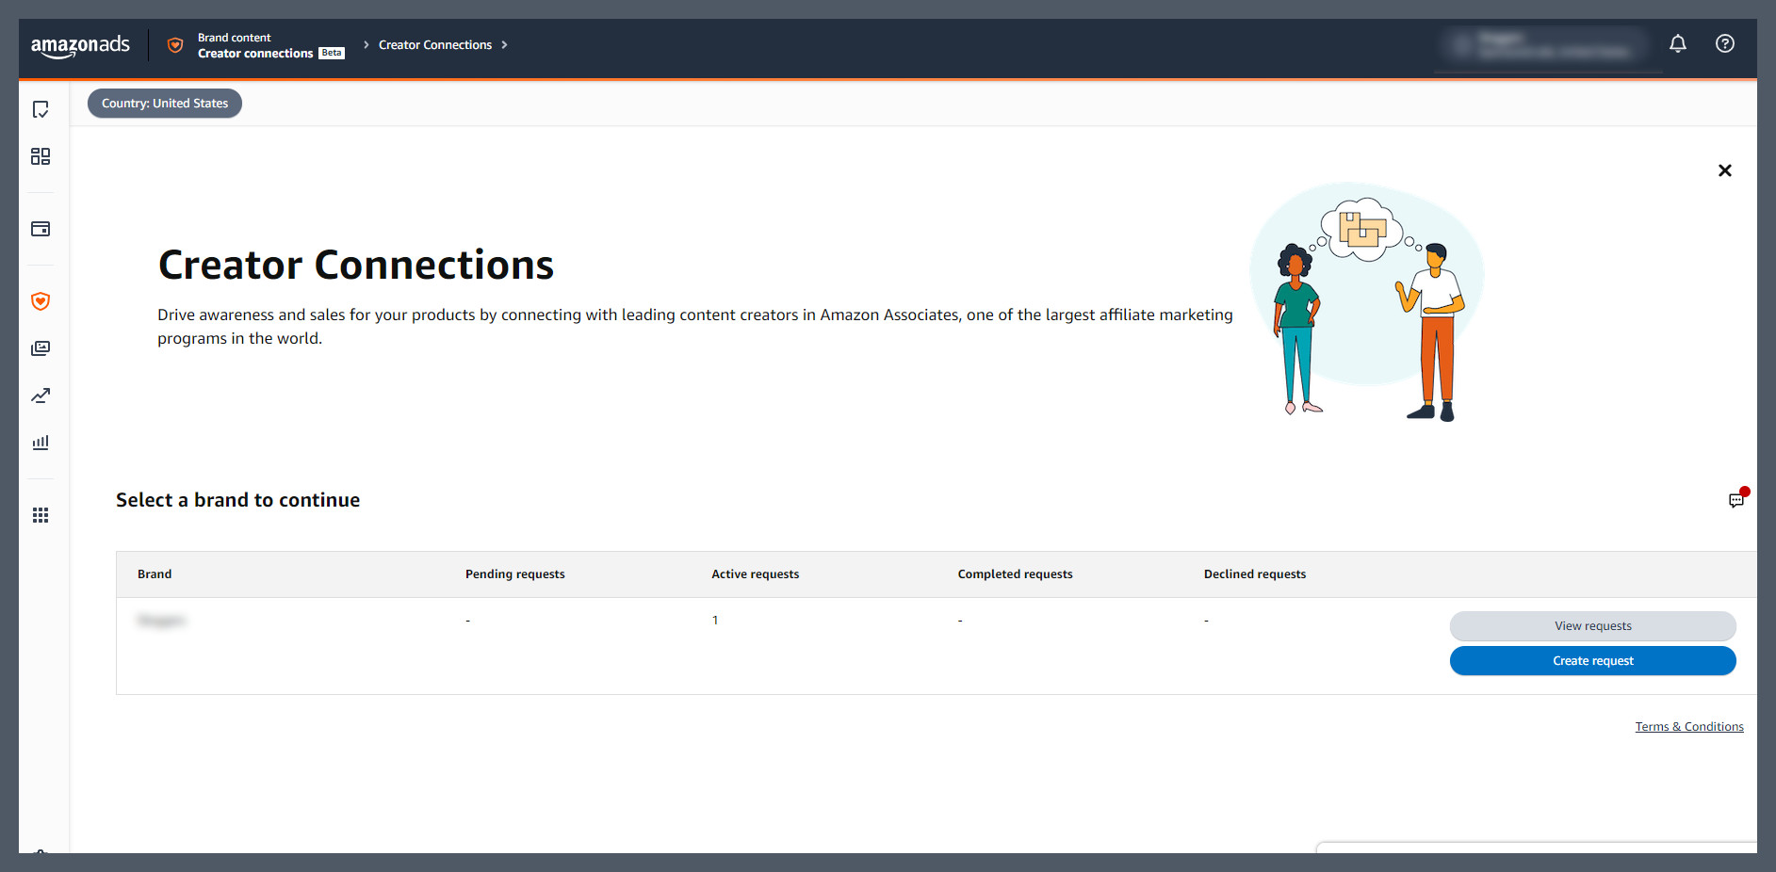Viewport: 1776px width, 872px height.
Task: Open the Help question mark icon
Action: [1725, 43]
